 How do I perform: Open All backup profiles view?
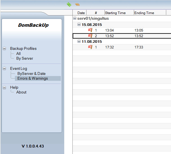tap(18, 53)
